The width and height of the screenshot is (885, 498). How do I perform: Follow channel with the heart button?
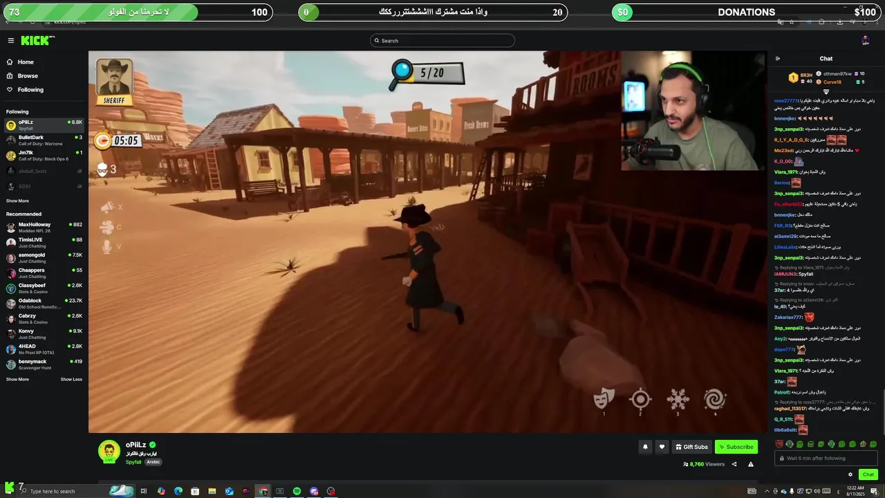point(662,447)
